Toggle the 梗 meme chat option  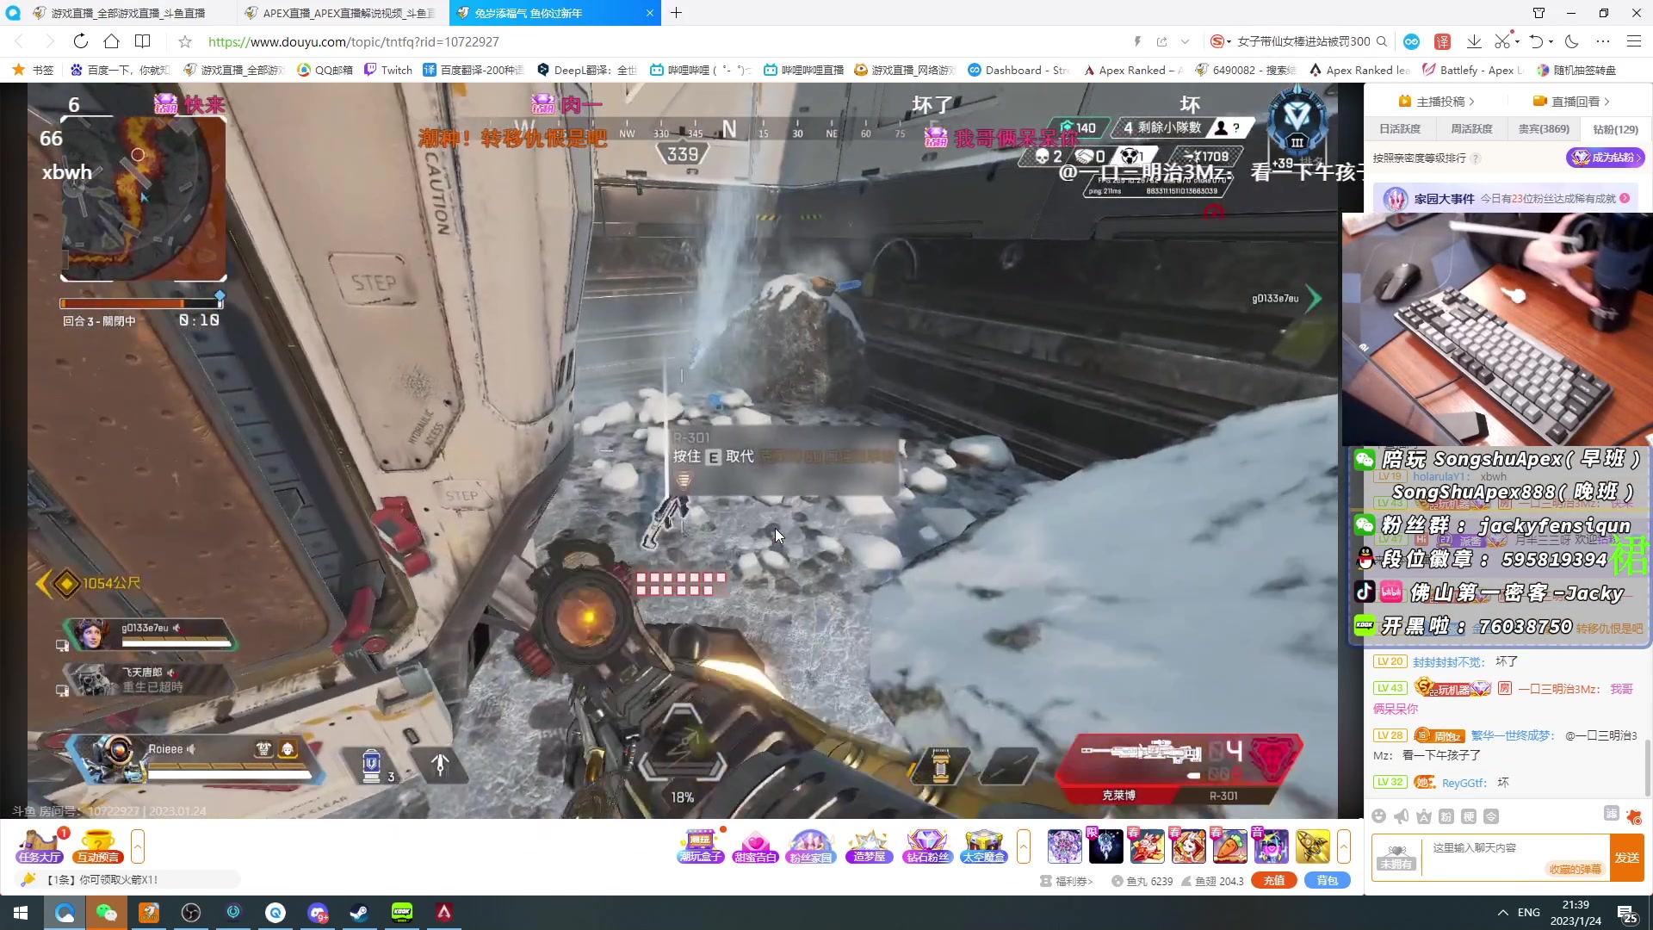pos(1469,816)
